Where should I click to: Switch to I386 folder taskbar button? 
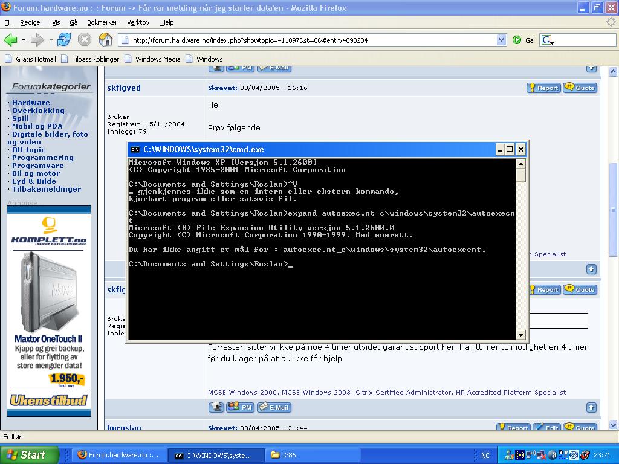[312, 455]
